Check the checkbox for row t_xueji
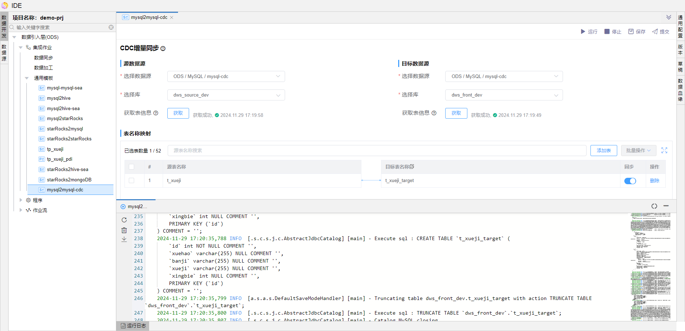 [132, 181]
